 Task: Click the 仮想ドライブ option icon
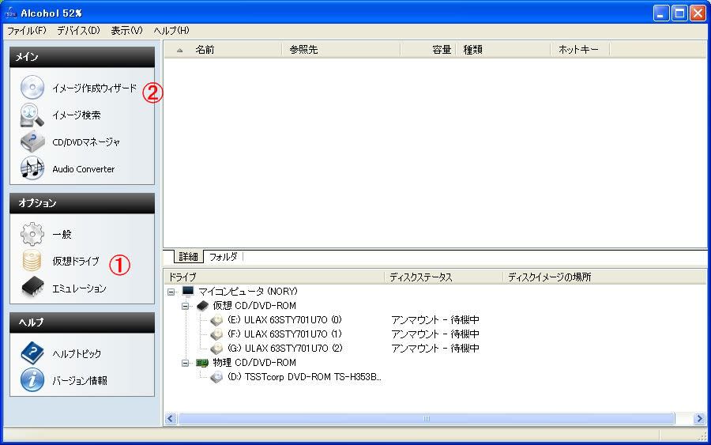pos(32,262)
